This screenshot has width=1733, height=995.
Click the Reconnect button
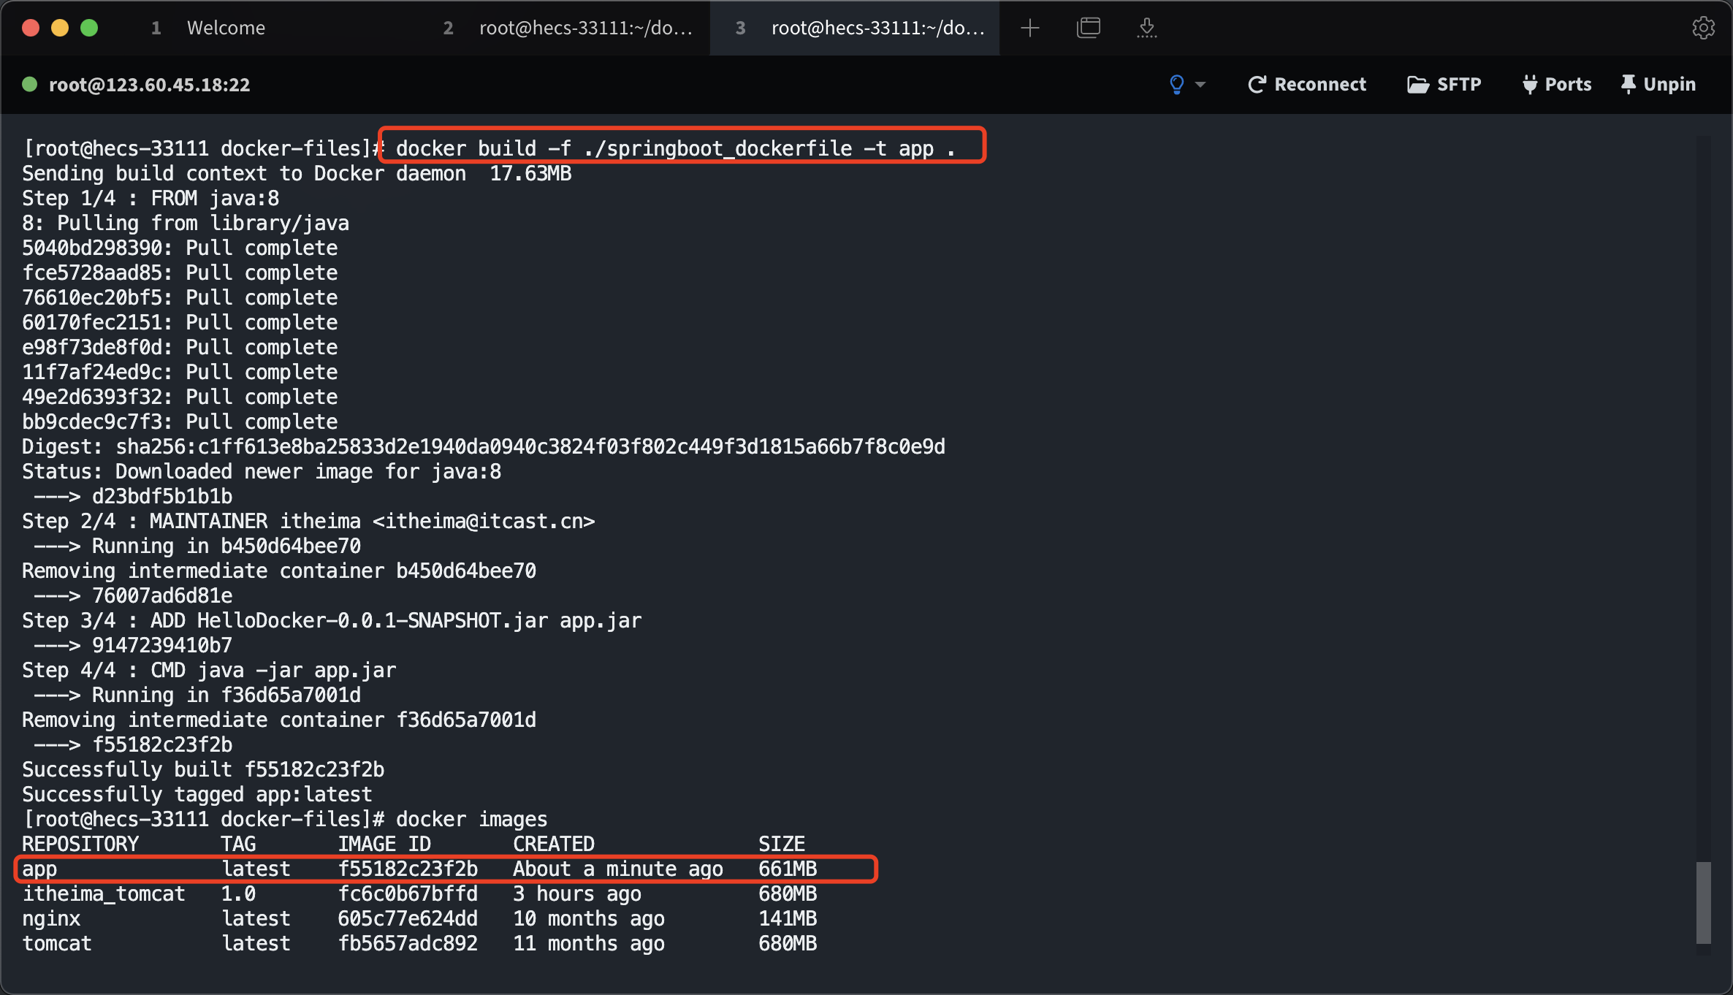coord(1307,85)
